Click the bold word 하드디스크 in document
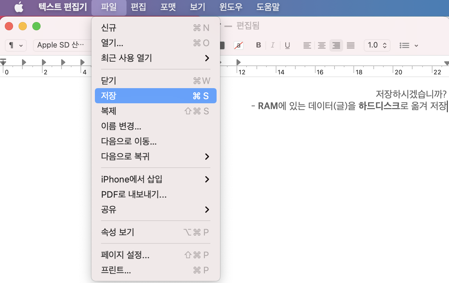449x283 pixels. [379, 106]
